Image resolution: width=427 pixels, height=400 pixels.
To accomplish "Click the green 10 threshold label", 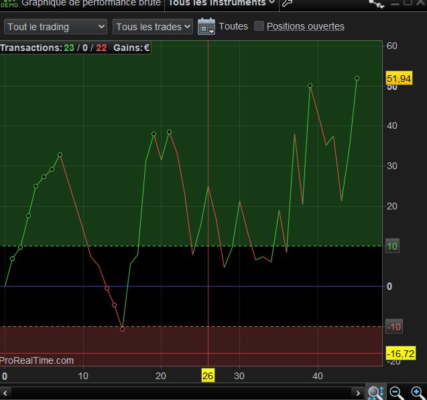I will tap(392, 246).
